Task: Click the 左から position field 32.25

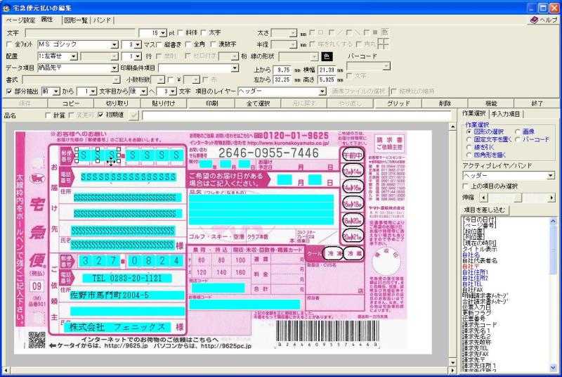Action: tap(282, 79)
